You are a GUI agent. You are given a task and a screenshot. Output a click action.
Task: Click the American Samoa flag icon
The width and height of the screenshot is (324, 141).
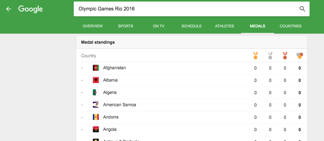(96, 105)
